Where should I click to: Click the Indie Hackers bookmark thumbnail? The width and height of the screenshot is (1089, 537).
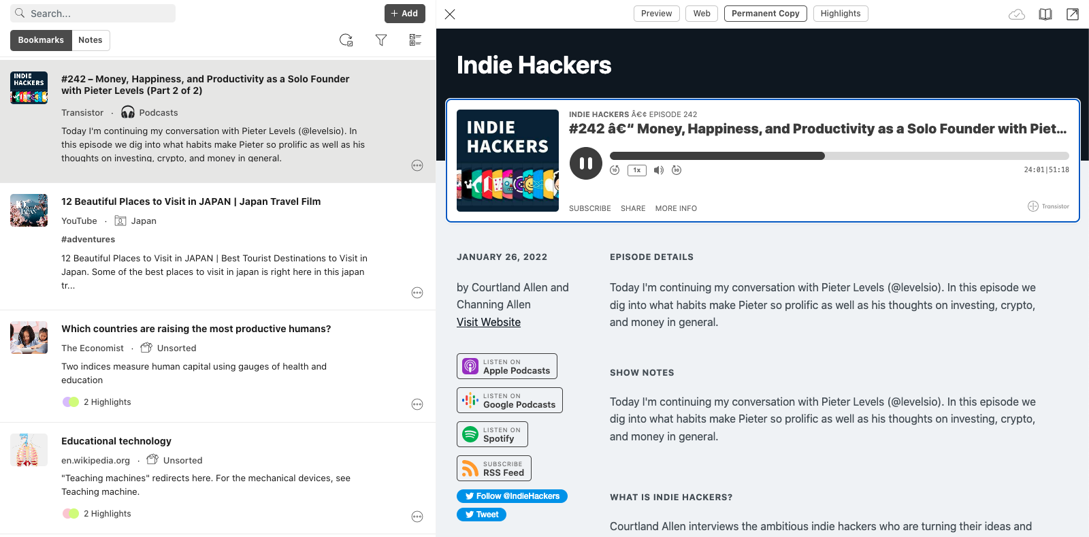point(29,88)
